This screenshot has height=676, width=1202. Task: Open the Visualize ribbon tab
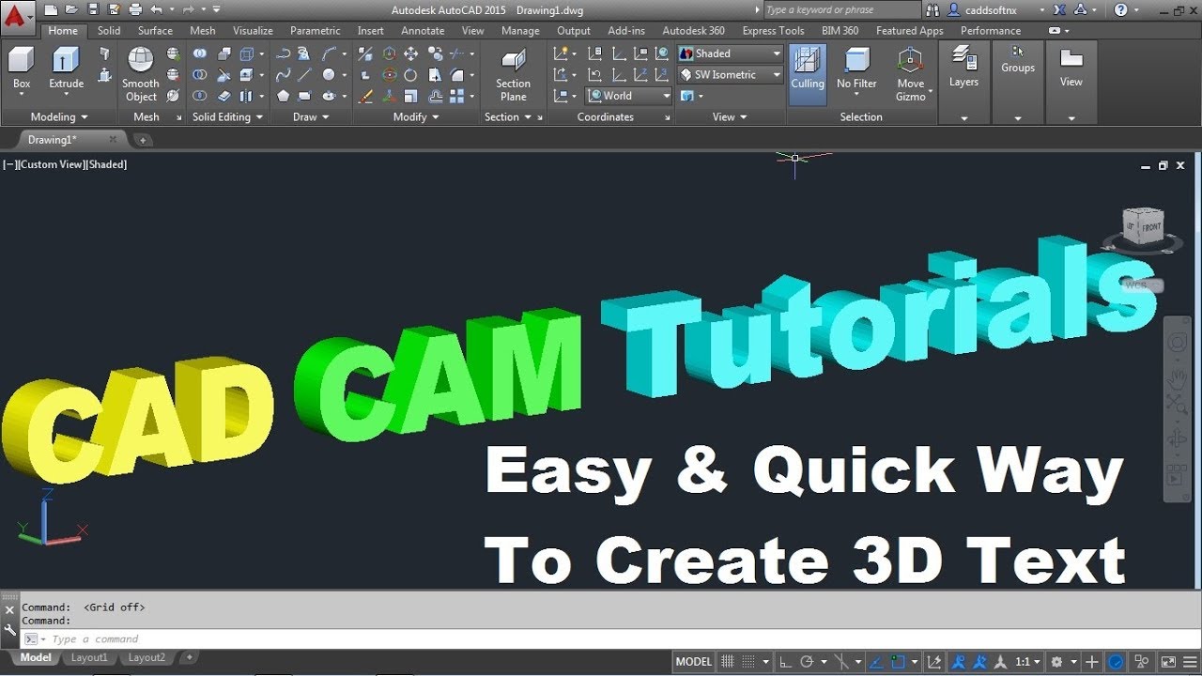[253, 31]
